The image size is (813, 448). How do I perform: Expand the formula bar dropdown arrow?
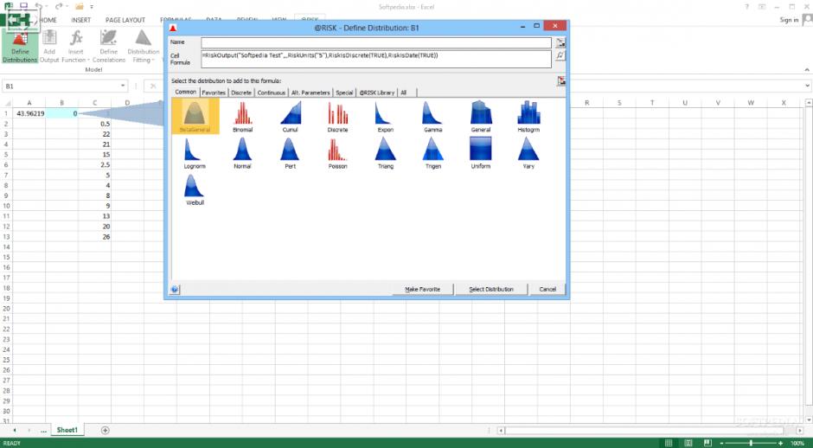tap(807, 86)
